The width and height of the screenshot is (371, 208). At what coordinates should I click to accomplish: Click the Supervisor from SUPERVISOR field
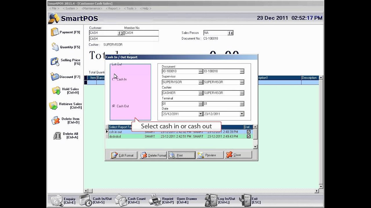click(x=180, y=82)
